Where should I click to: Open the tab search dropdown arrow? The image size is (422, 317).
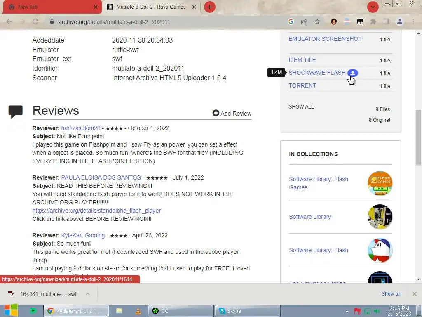pyautogui.click(x=373, y=7)
